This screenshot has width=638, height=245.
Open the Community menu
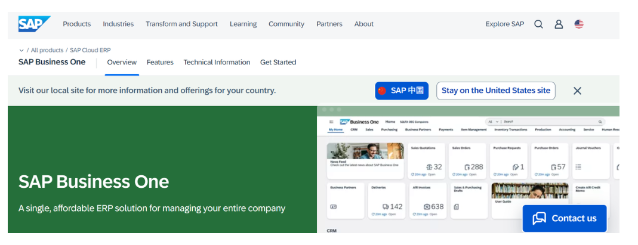point(286,24)
